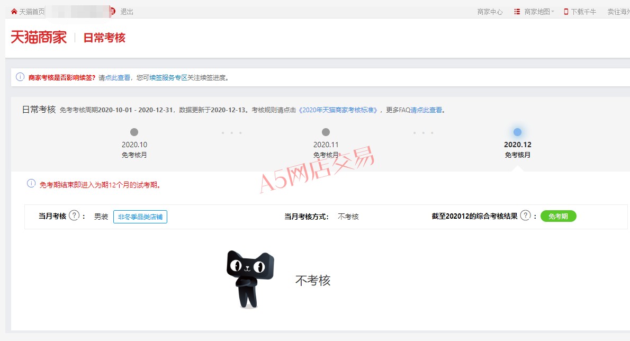Open the 续签服务专区 link
This screenshot has width=630, height=341.
tap(168, 77)
